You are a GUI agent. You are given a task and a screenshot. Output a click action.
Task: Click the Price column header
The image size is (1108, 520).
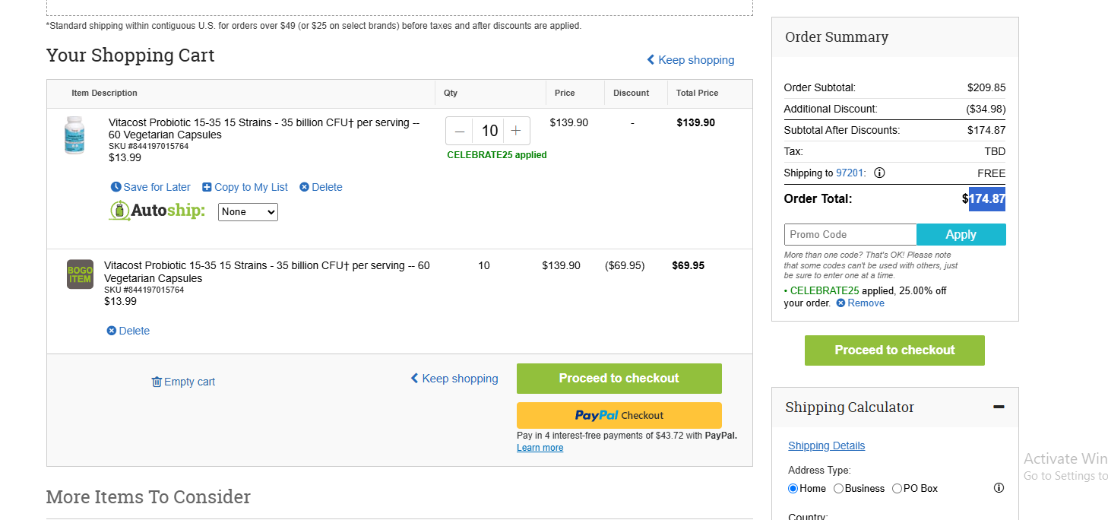[565, 93]
